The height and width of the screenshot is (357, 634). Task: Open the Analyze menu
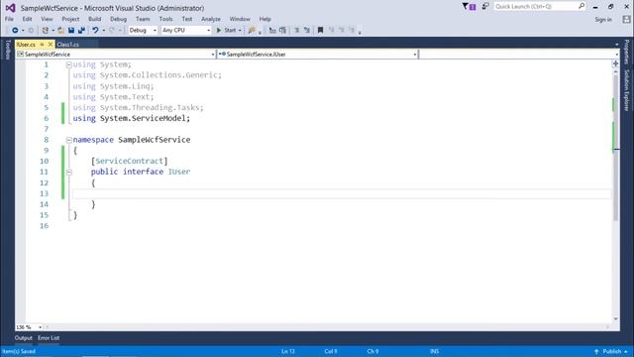(211, 19)
